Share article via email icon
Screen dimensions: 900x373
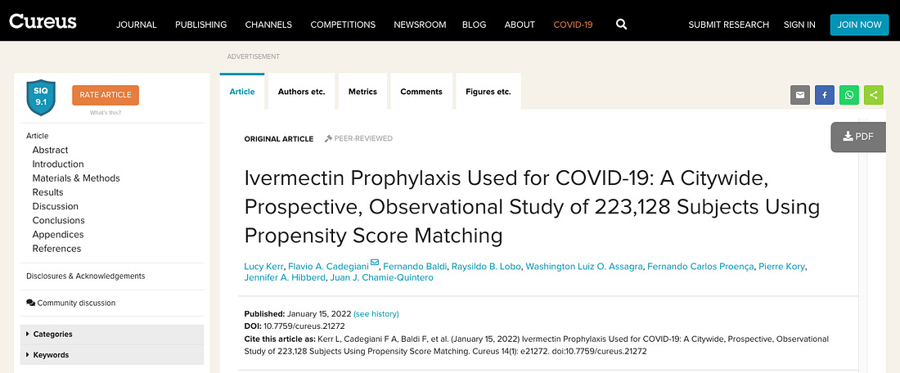(800, 95)
